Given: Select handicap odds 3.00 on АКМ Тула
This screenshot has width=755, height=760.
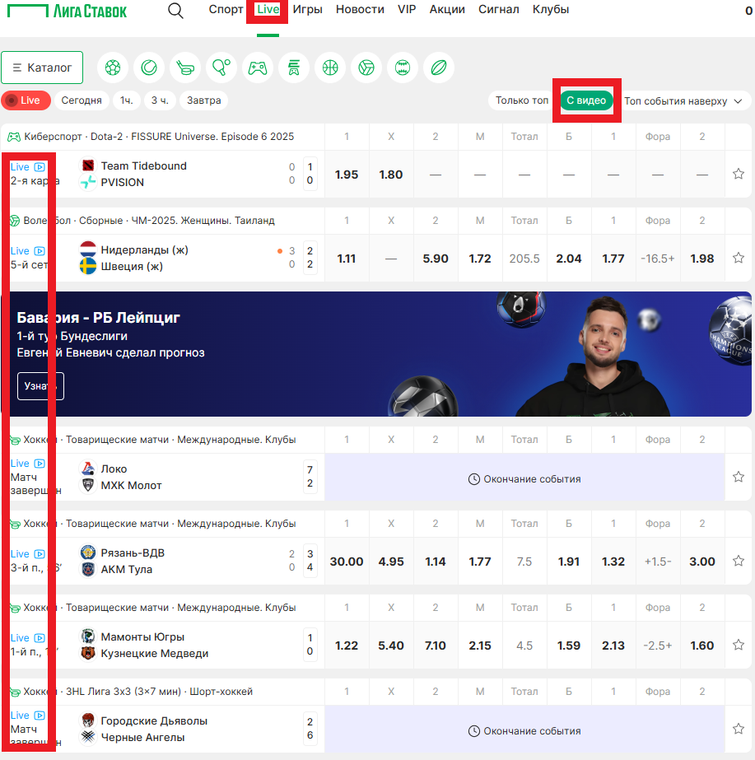Looking at the screenshot, I should click(x=702, y=562).
